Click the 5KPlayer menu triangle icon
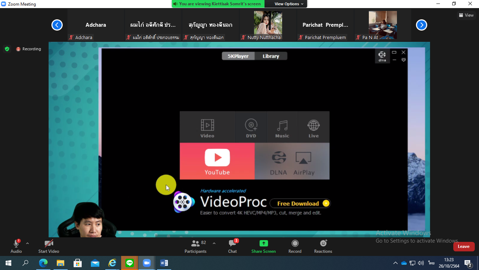 [x=404, y=60]
